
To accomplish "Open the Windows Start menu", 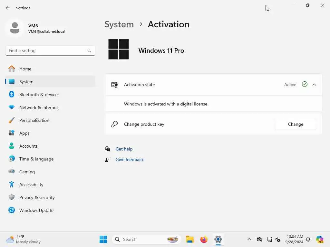I will point(103,239).
